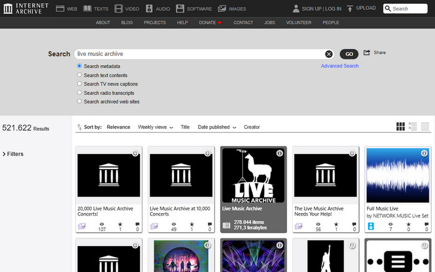Screen dimensions: 435x272
Task: Open the Date published sort dropdown
Action: click(217, 127)
